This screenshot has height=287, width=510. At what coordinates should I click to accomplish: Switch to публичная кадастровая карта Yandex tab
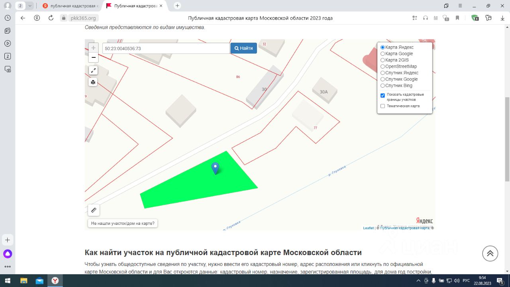[70, 6]
